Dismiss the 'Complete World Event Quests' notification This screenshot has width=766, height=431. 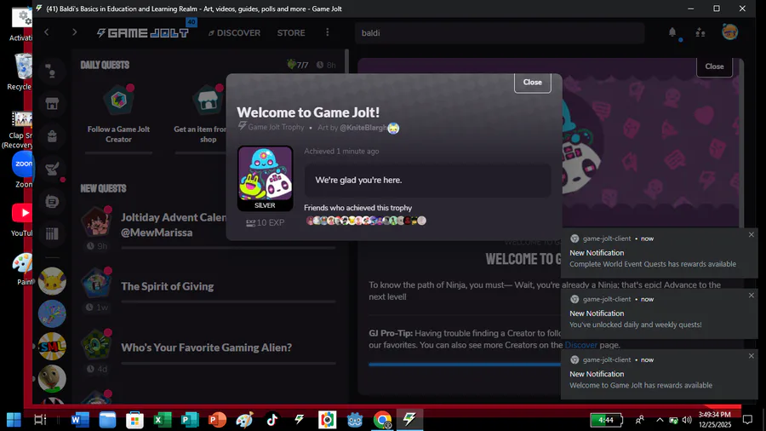(x=752, y=235)
